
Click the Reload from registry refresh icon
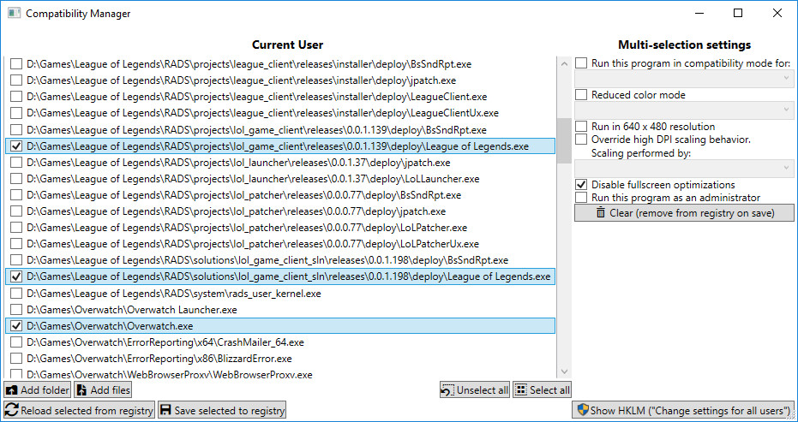click(x=12, y=410)
